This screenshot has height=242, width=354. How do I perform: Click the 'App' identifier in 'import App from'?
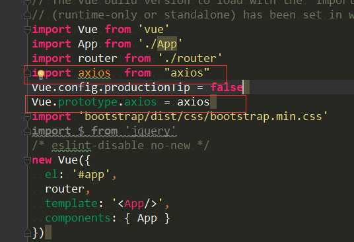[x=88, y=44]
